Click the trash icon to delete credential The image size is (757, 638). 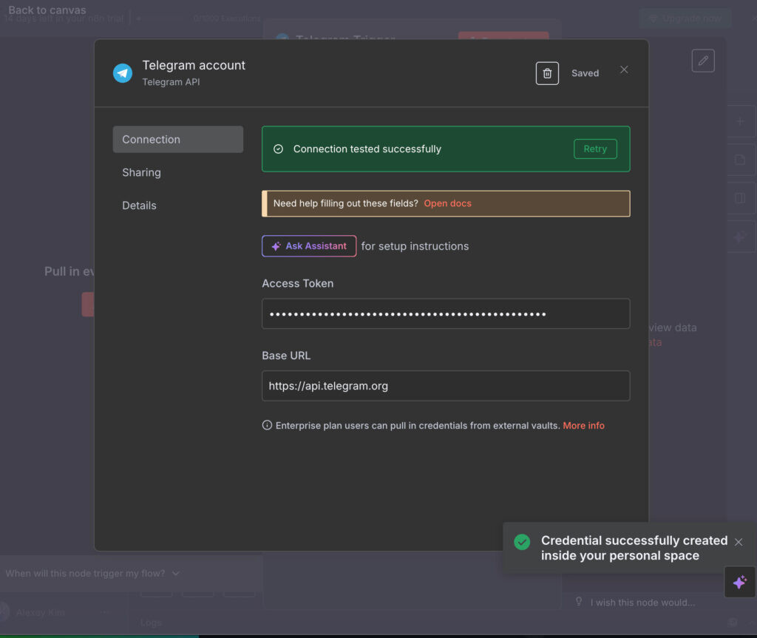(x=547, y=73)
